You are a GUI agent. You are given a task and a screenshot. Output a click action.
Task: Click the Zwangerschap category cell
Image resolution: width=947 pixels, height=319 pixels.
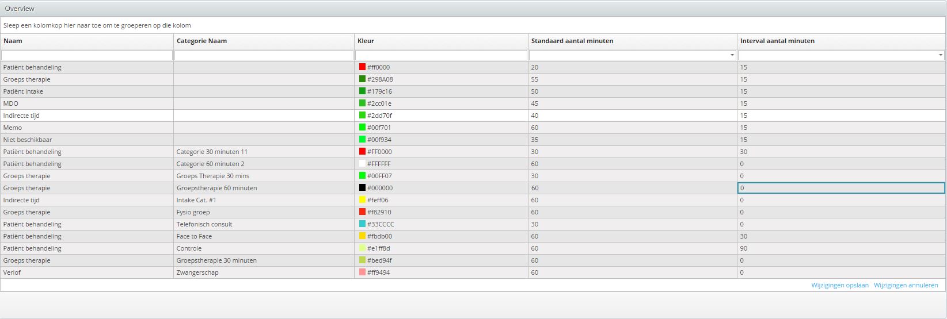click(264, 272)
